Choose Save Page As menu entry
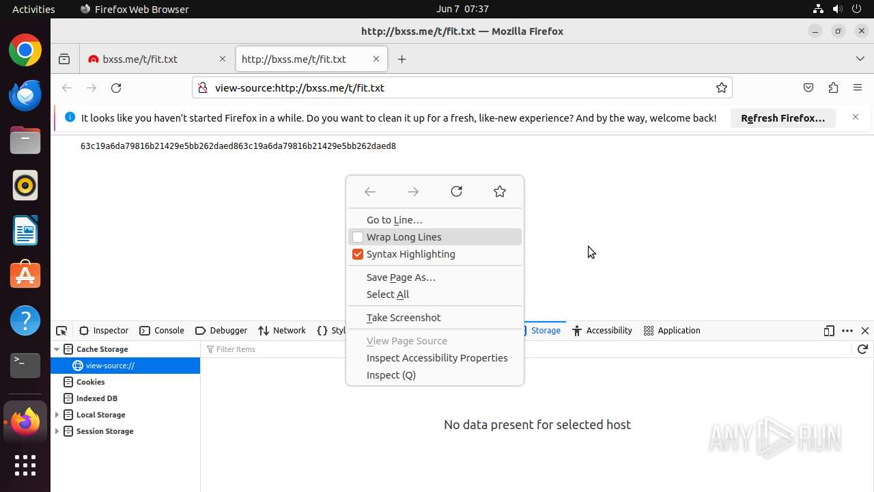This screenshot has height=492, width=874. (x=435, y=277)
